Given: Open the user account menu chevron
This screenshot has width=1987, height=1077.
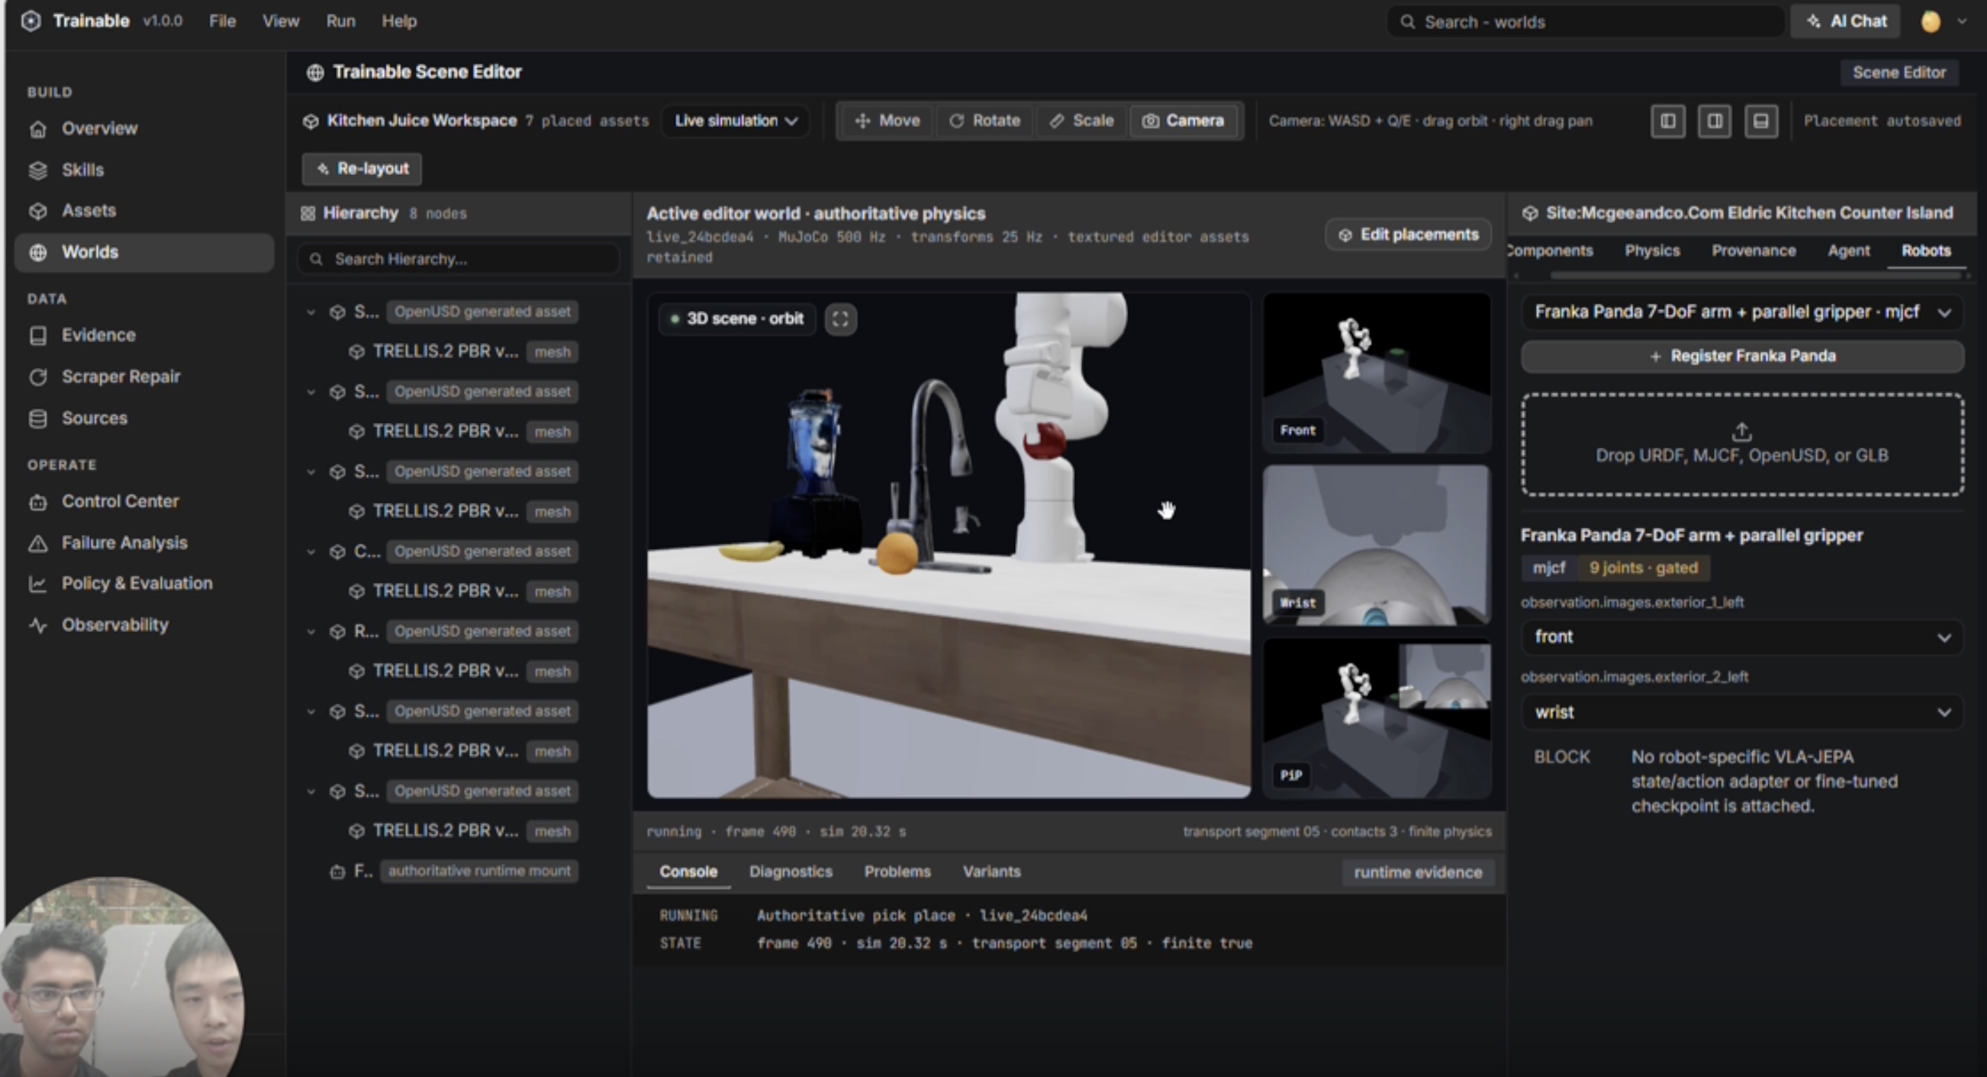Looking at the screenshot, I should click(x=1961, y=22).
